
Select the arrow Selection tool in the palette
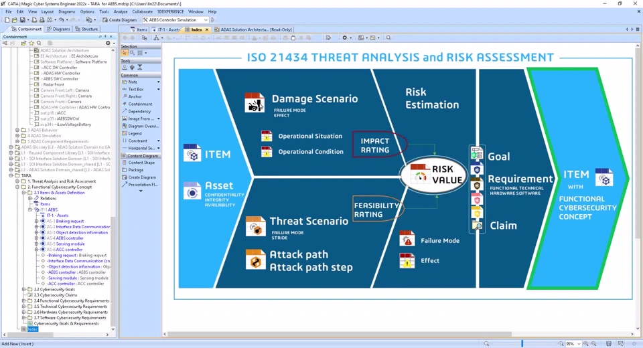[x=125, y=53]
